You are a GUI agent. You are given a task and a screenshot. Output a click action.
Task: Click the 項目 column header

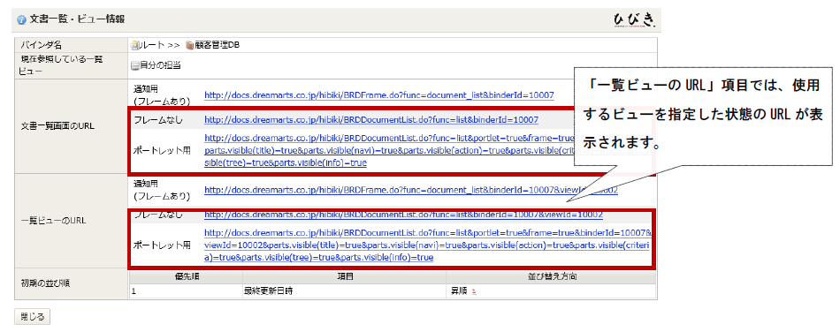(344, 277)
